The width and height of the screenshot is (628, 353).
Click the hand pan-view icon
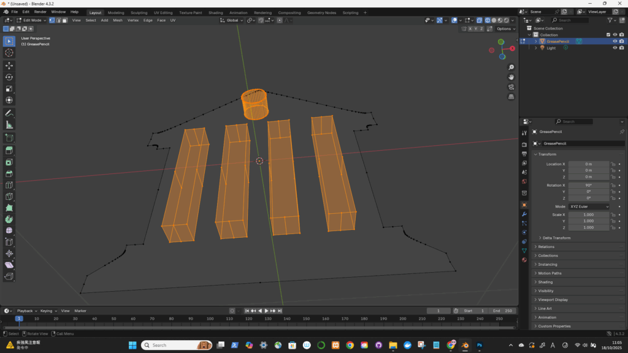(511, 77)
